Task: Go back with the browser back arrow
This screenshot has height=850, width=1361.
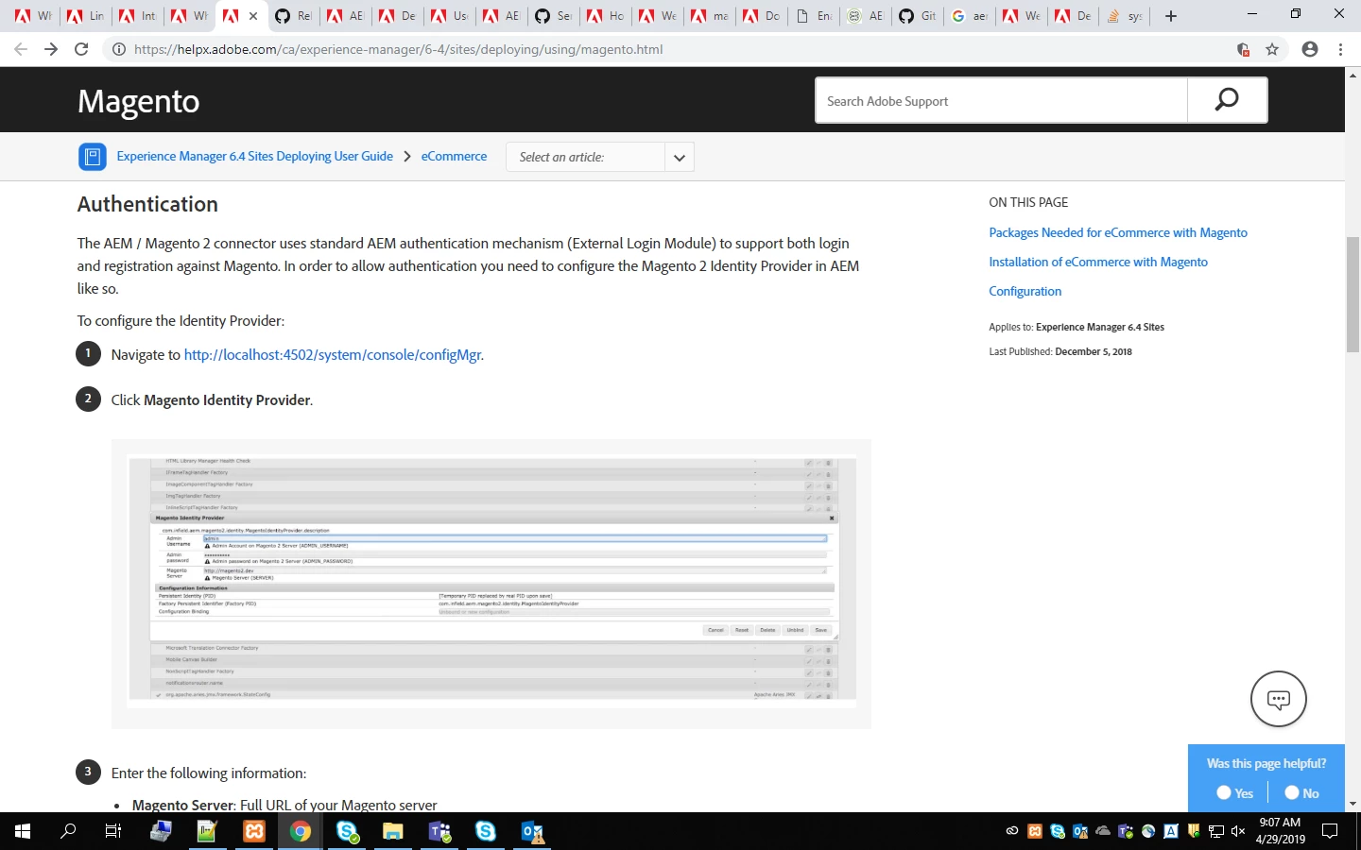Action: (x=21, y=49)
